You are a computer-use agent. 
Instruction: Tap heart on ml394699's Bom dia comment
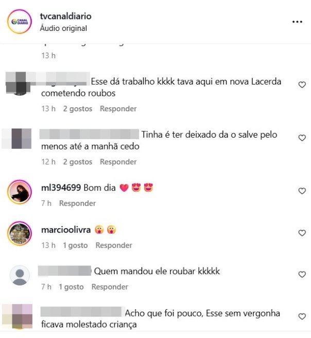pyautogui.click(x=302, y=191)
